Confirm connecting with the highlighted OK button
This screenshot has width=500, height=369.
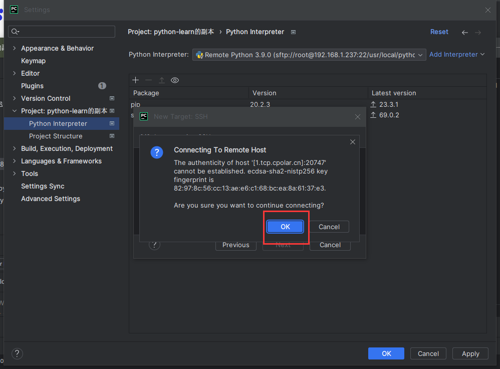(x=285, y=227)
